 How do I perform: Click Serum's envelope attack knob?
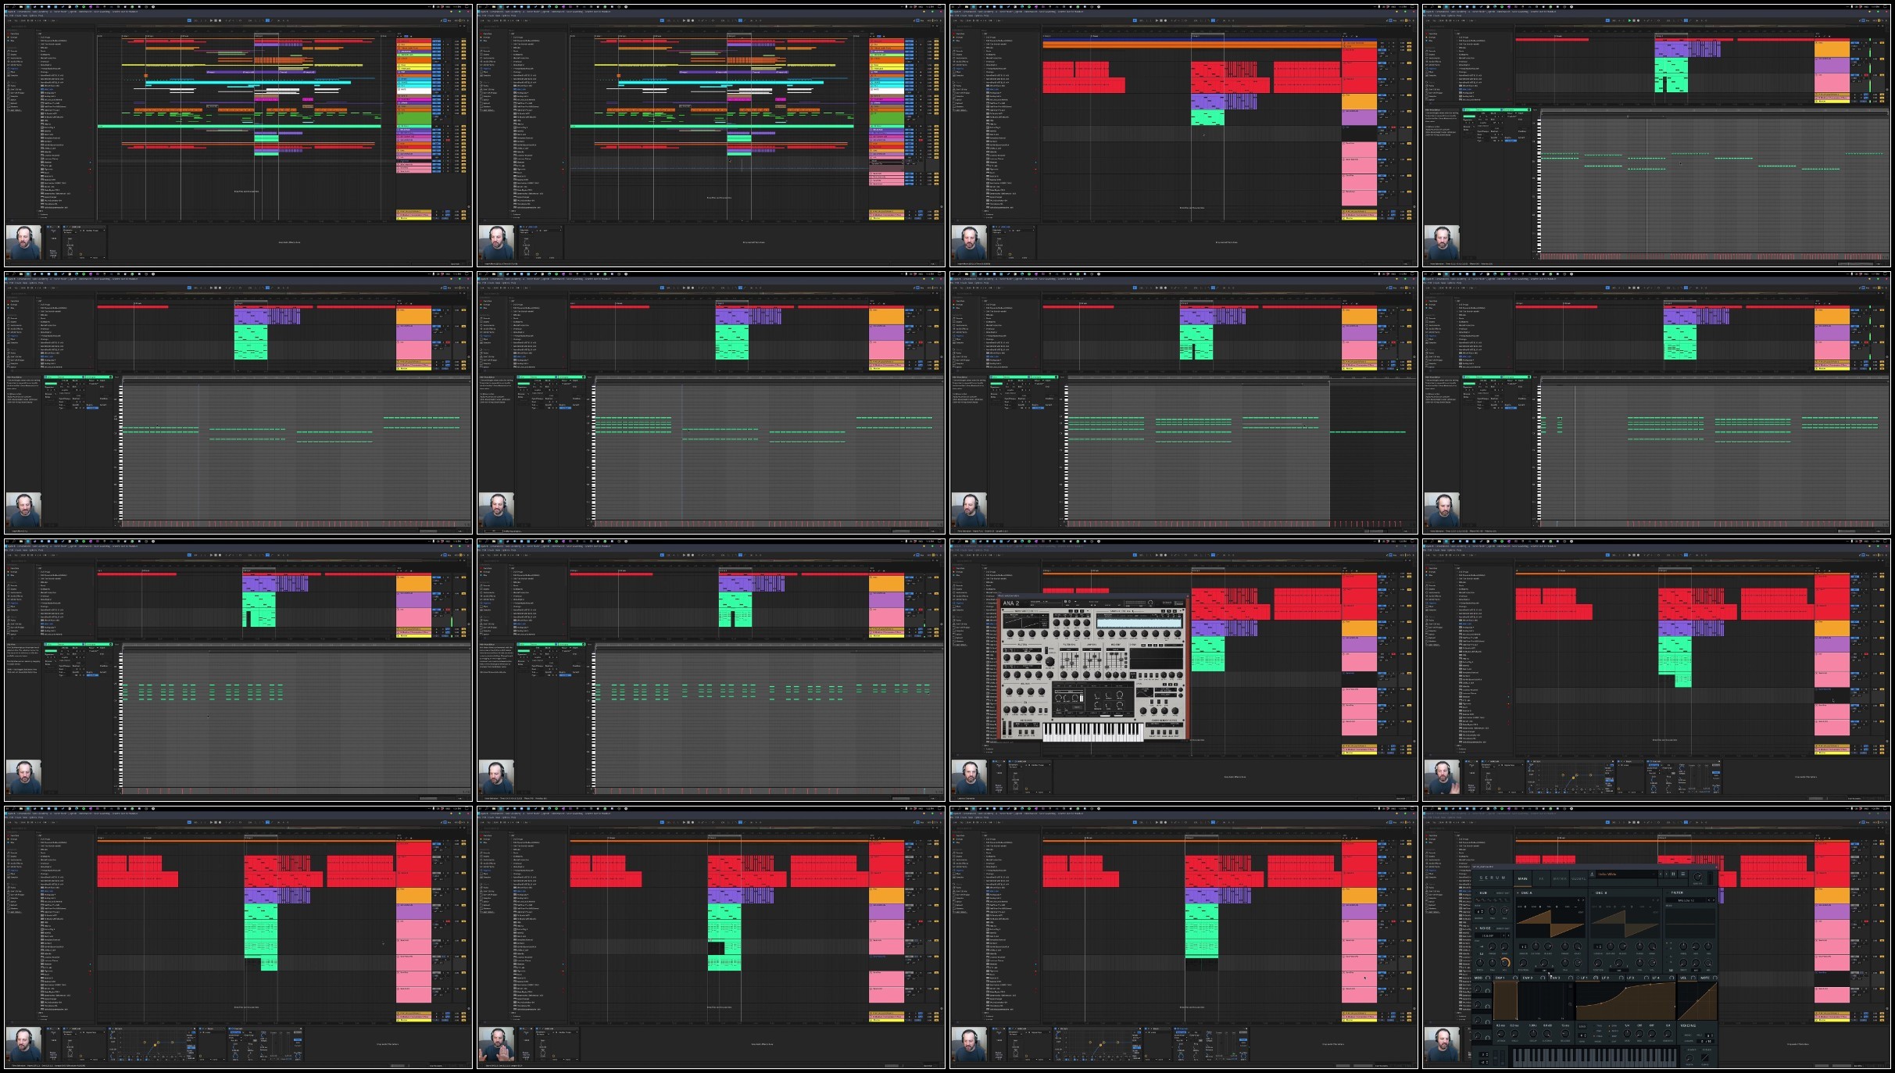click(x=1501, y=1034)
